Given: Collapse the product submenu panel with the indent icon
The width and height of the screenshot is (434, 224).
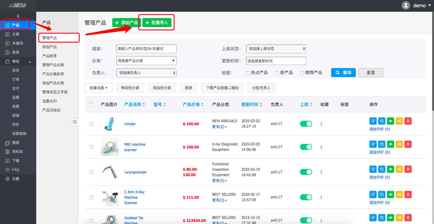Looking at the screenshot, I should click(75, 122).
